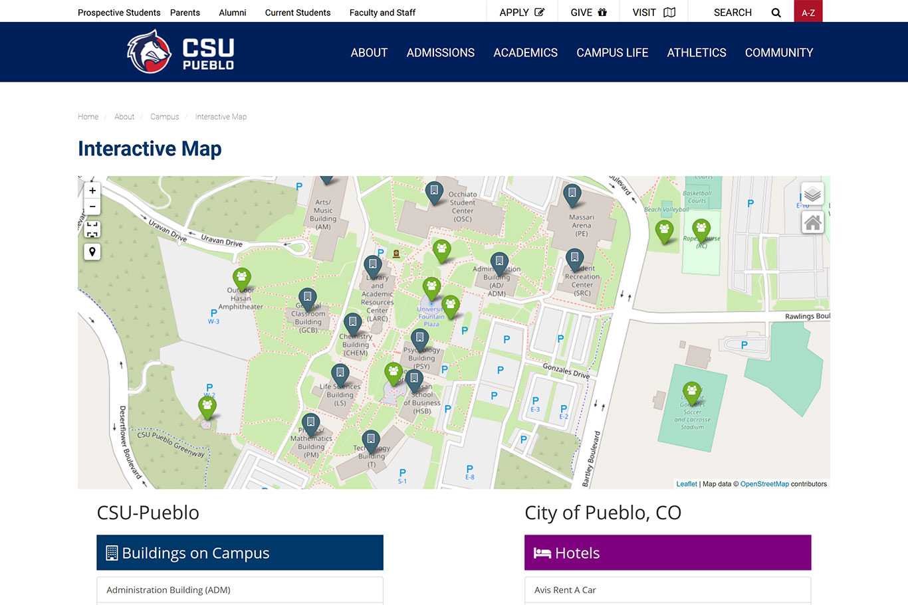Open the search magnifier icon
This screenshot has height=605, width=908.
click(776, 13)
